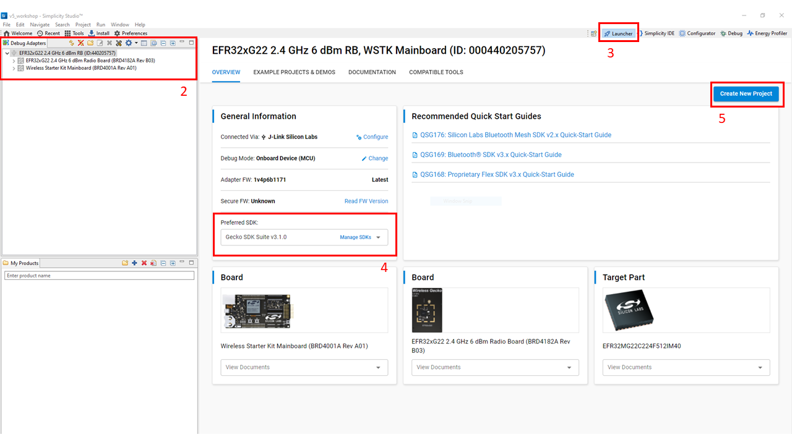Open View Documents dropdown for Target Part
Screen dimensions: 792x445
(x=686, y=367)
